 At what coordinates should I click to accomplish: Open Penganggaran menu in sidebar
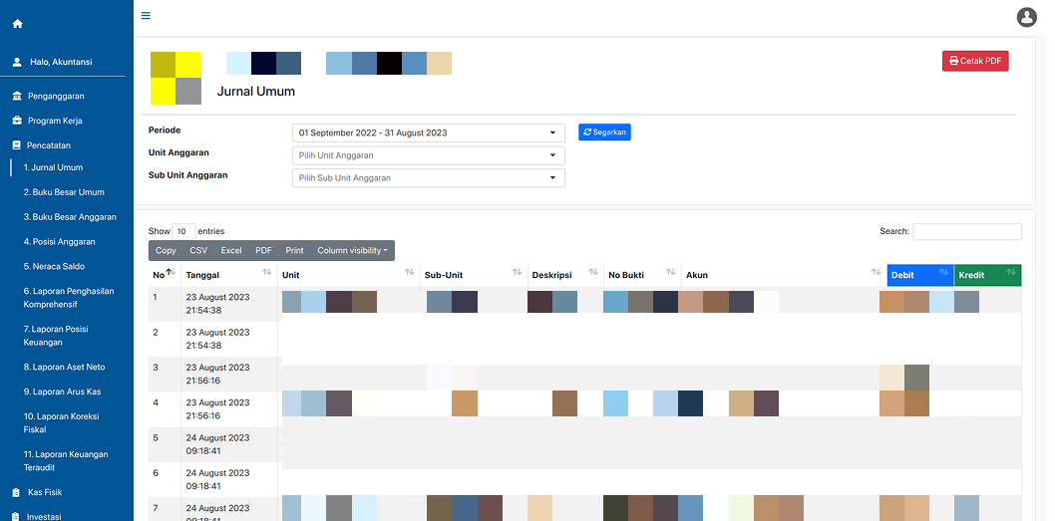click(x=56, y=97)
